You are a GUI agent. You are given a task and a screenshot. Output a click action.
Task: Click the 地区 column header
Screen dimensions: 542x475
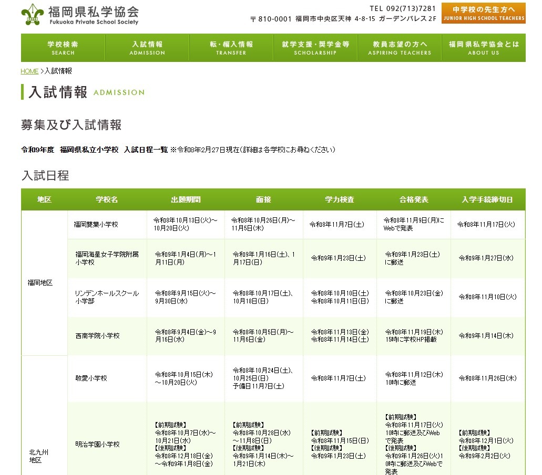click(x=44, y=199)
